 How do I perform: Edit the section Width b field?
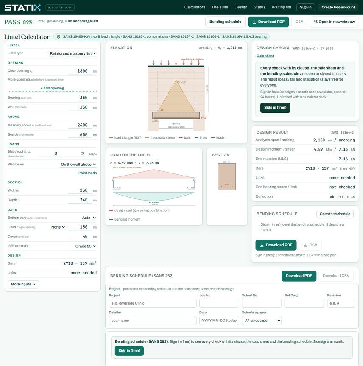(x=80, y=190)
